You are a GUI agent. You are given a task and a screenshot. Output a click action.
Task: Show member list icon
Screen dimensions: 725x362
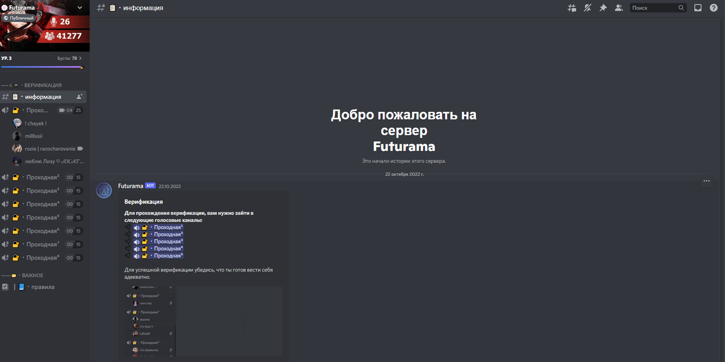coord(619,8)
